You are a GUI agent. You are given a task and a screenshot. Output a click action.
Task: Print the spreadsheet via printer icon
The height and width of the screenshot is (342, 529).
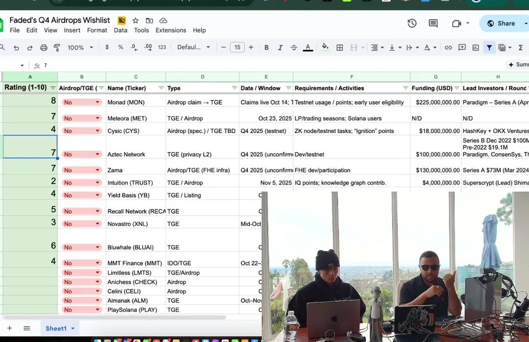[44, 47]
